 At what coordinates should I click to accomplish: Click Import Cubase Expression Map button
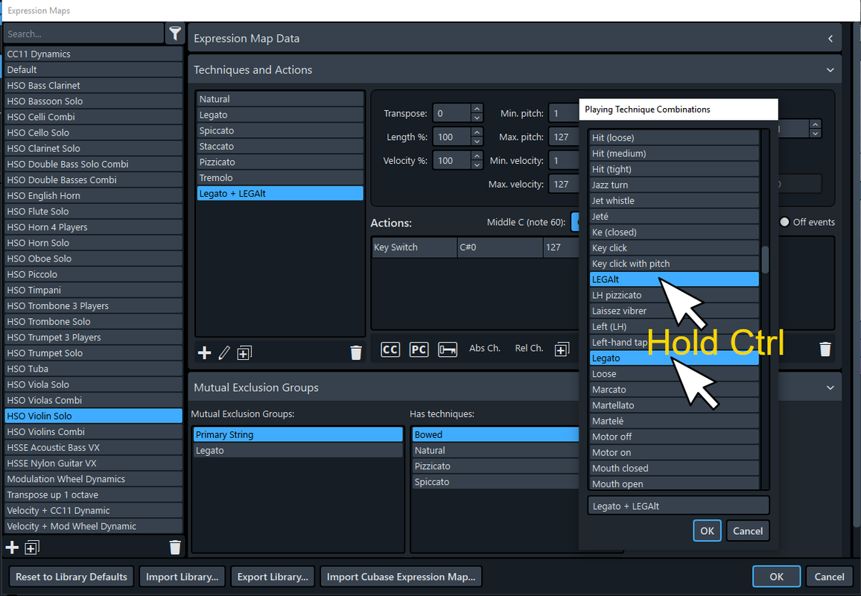coord(401,577)
